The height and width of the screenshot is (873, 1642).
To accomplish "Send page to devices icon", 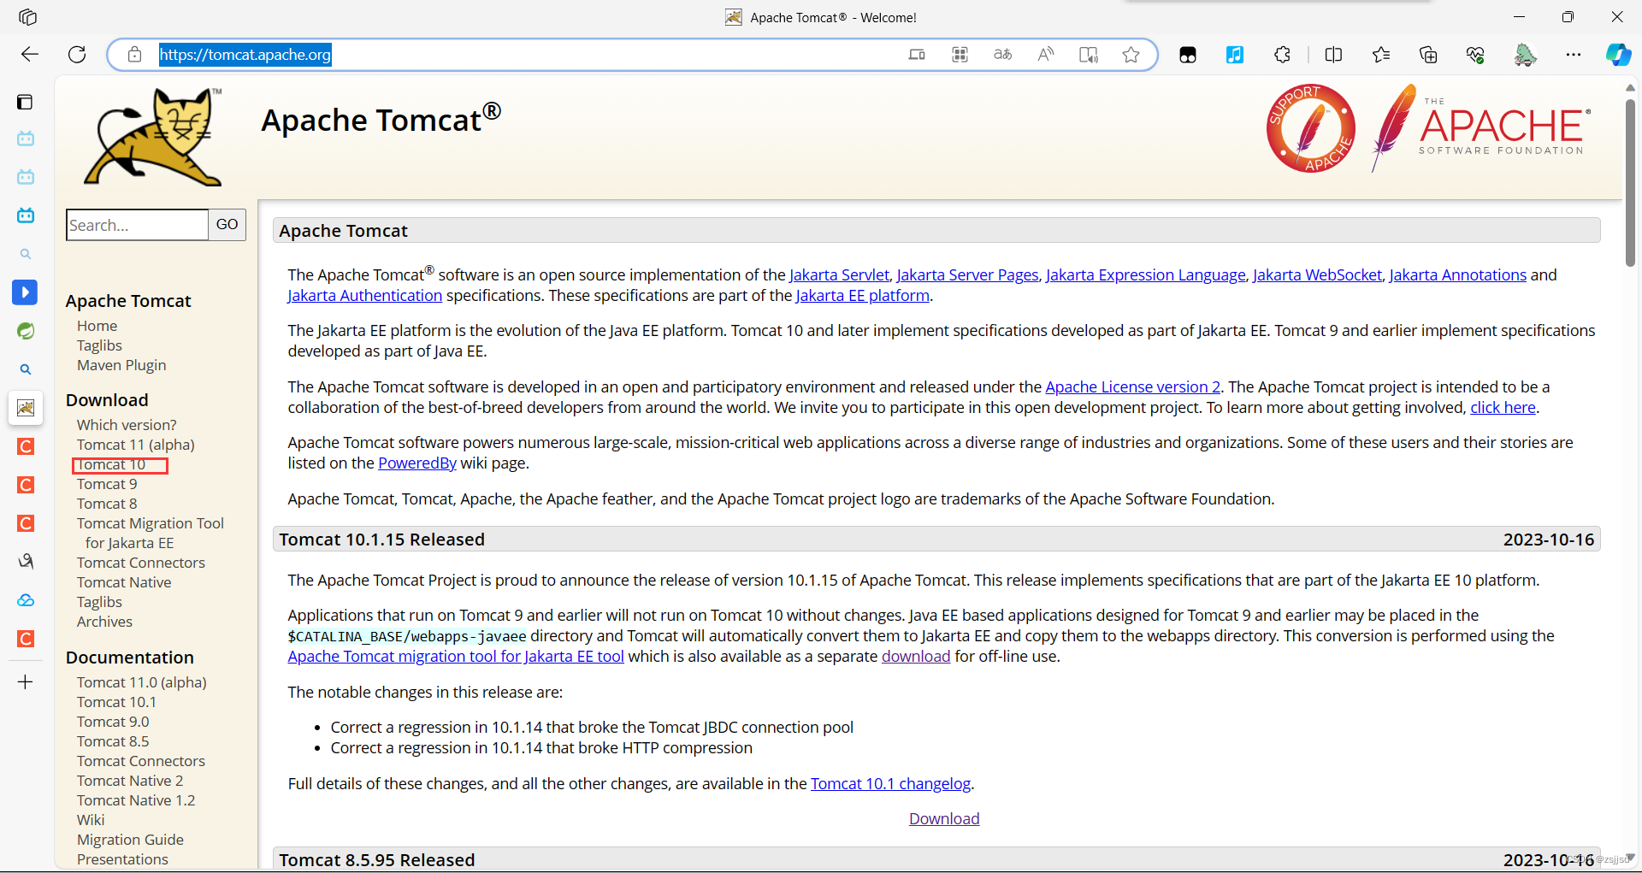I will tap(917, 55).
